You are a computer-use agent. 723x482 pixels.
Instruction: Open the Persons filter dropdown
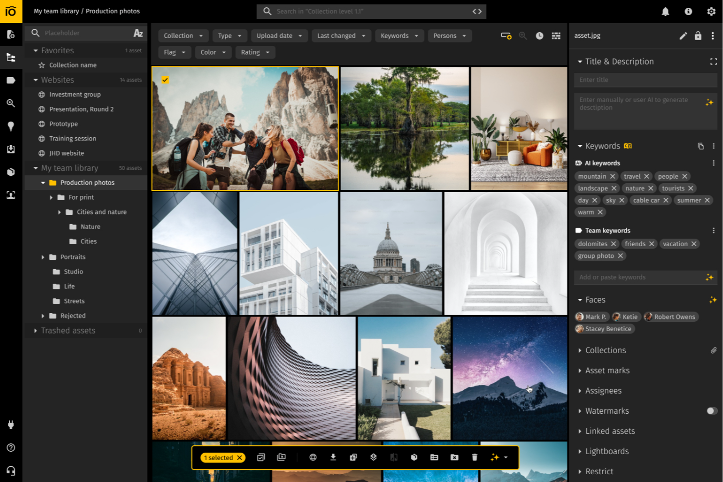point(449,36)
